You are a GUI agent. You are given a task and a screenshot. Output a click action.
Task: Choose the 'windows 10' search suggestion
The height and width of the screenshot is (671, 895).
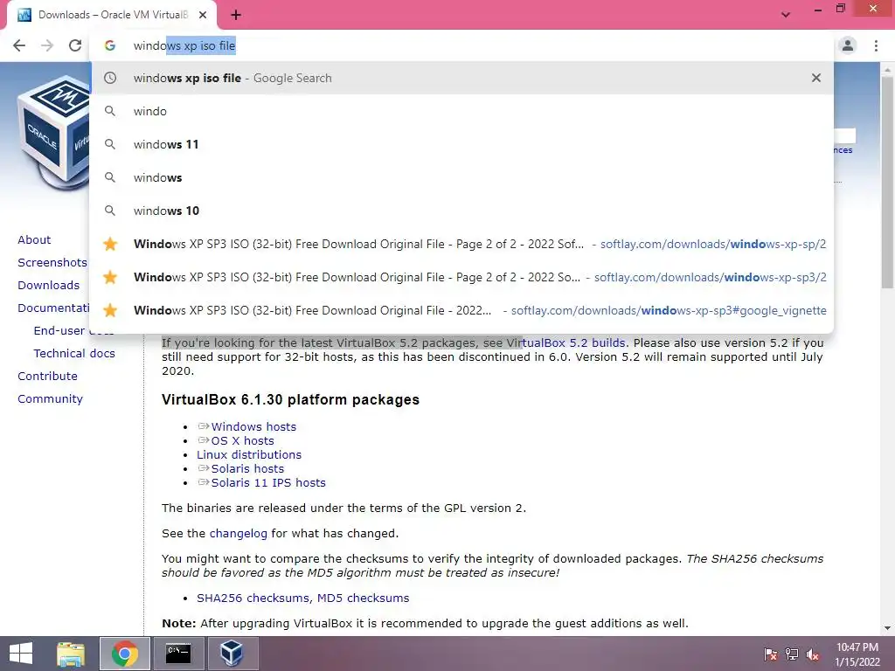[x=463, y=210]
